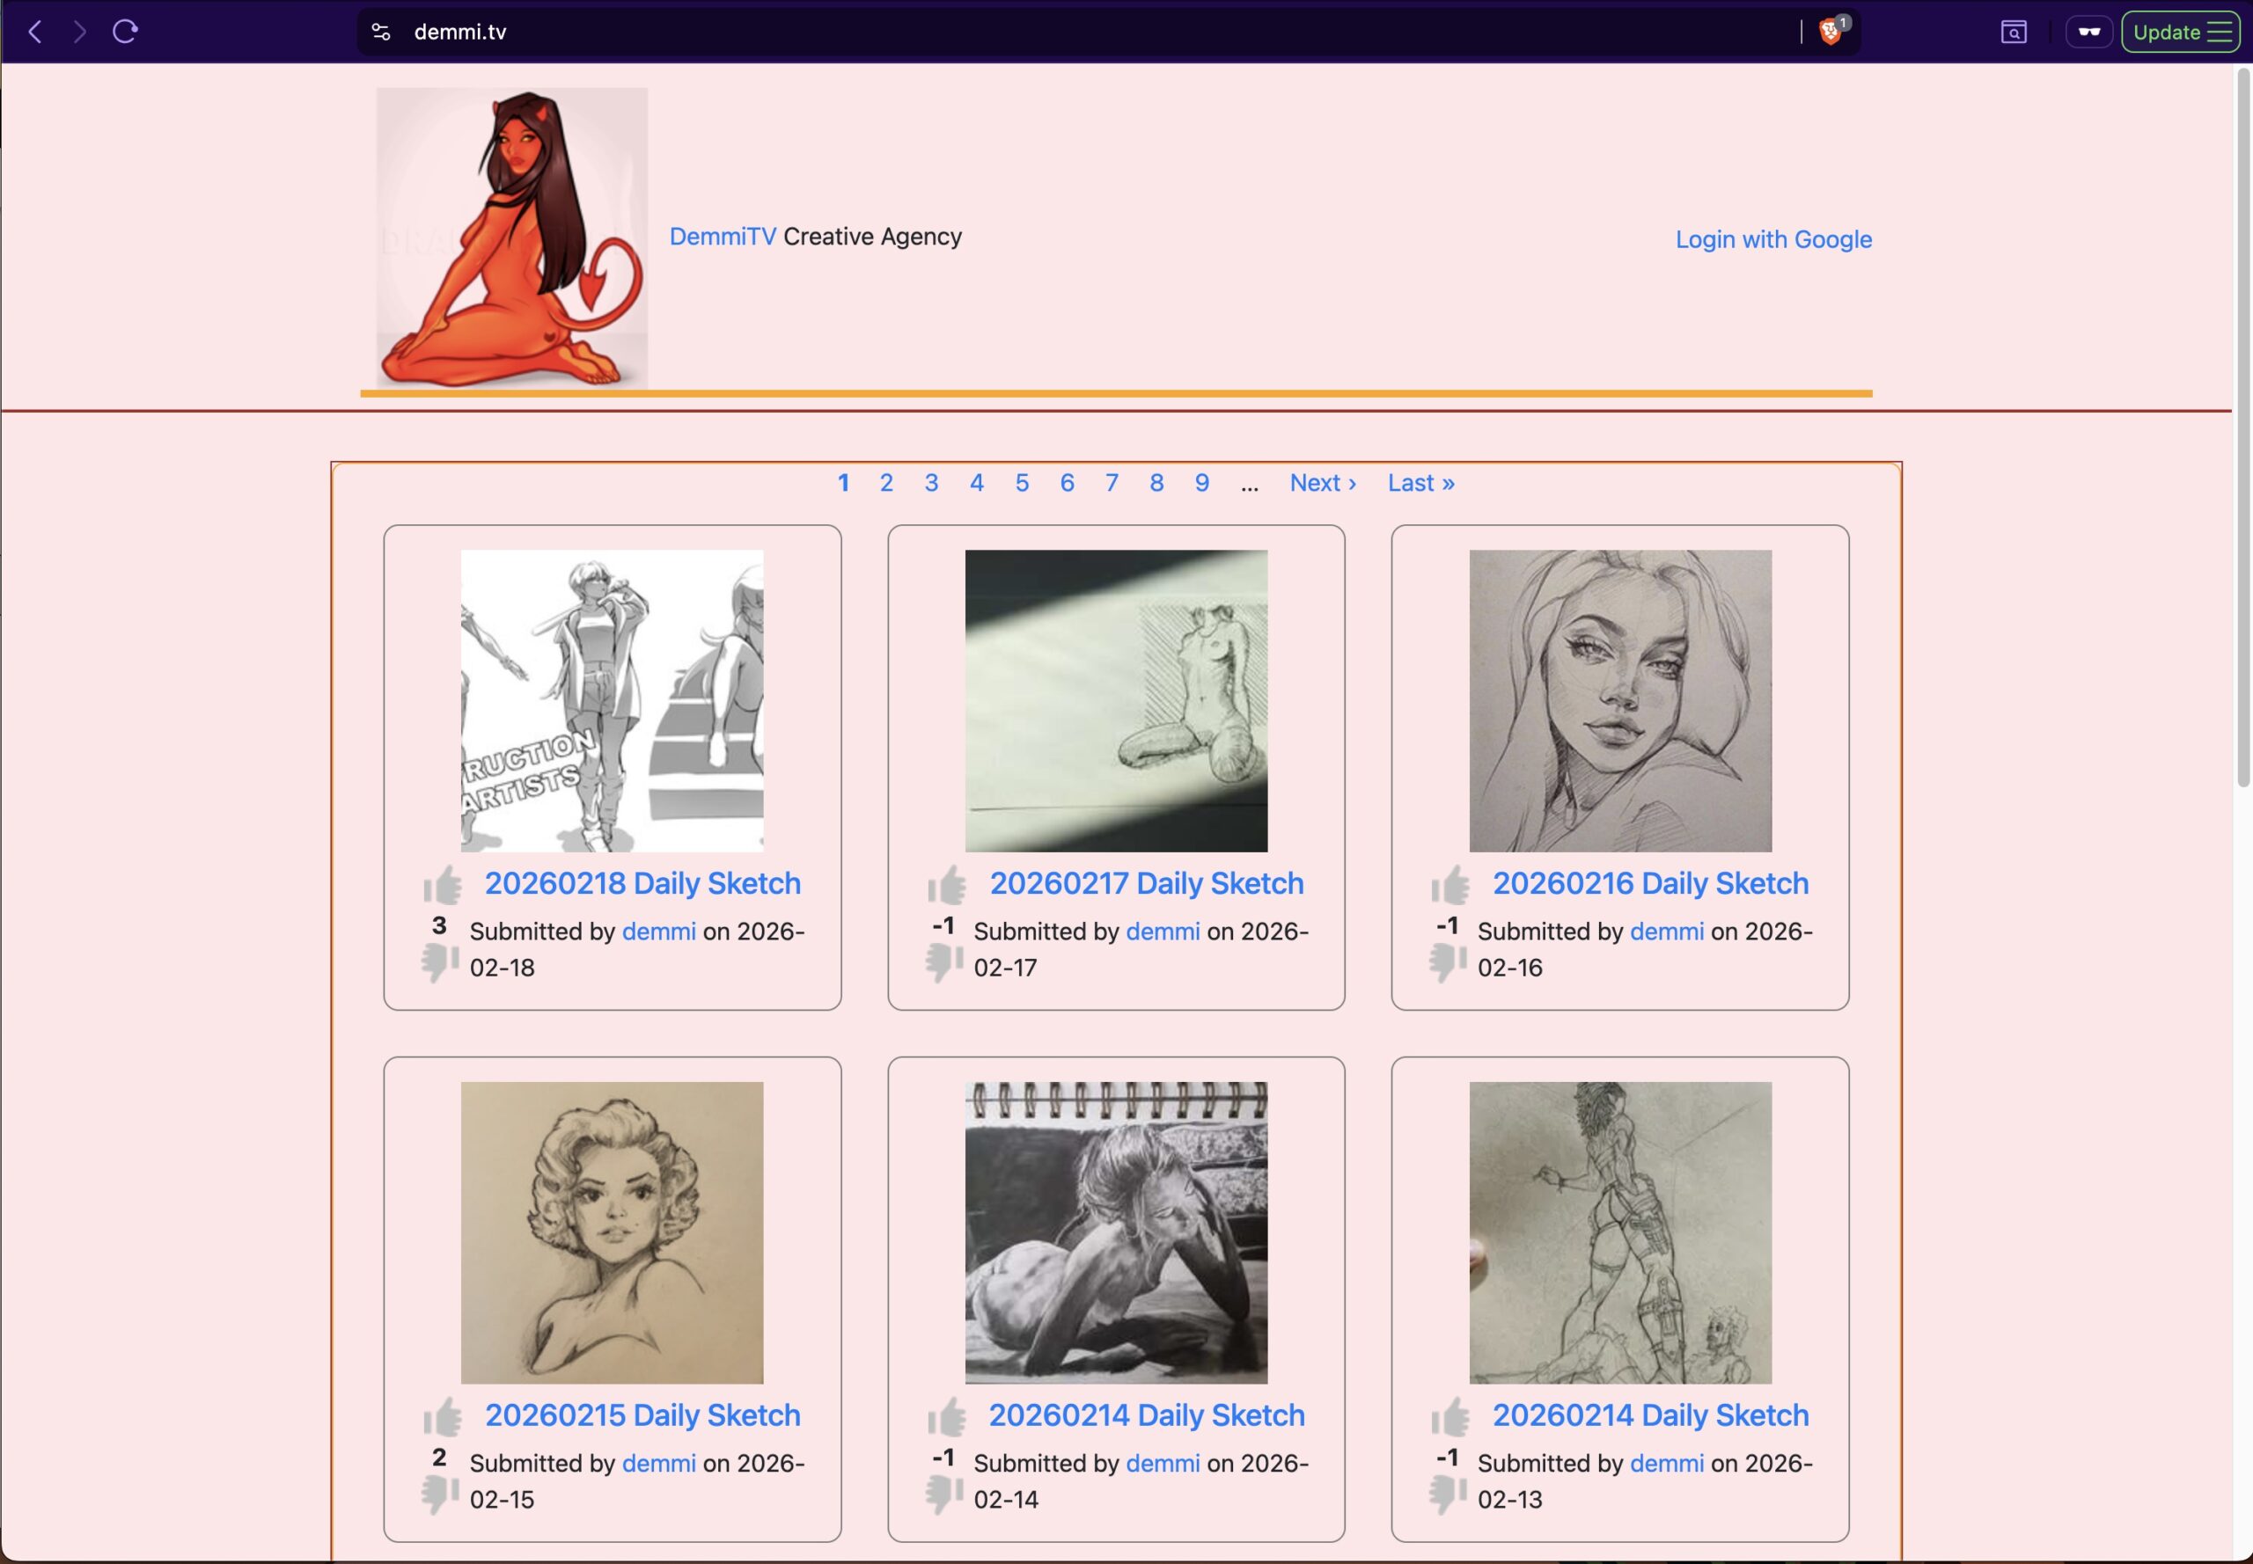
Task: Open the Marilyn-style portrait sketch thumbnail
Action: 612,1231
